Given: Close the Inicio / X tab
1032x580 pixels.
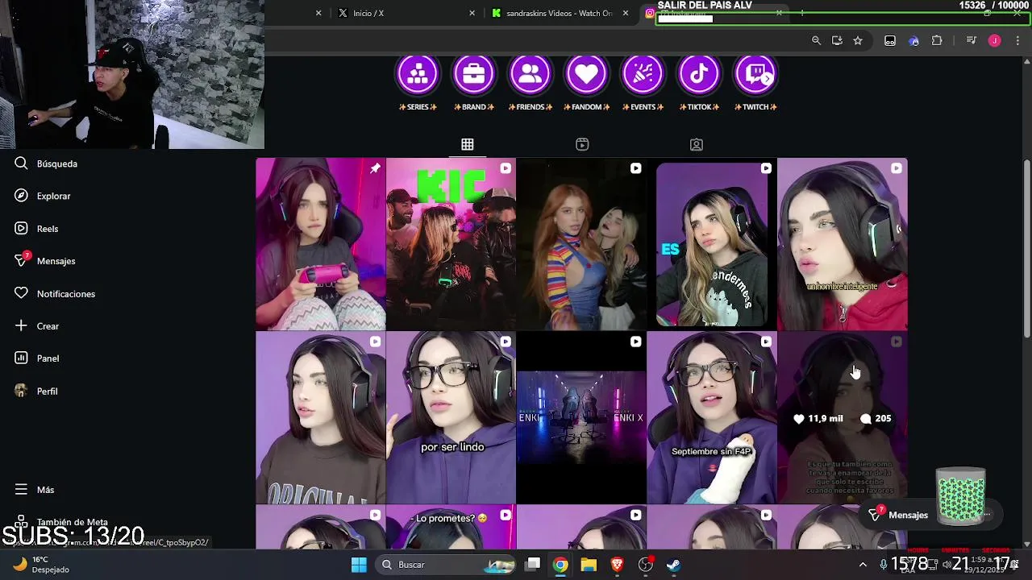Looking at the screenshot, I should (472, 13).
